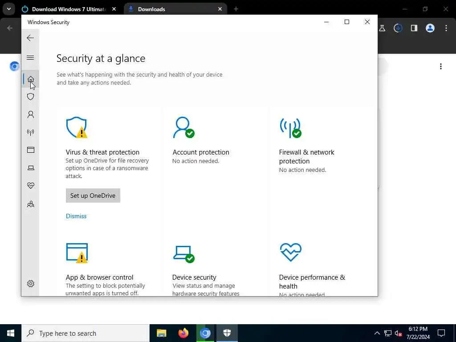Click the muted volume tray icon
The height and width of the screenshot is (342, 456).
coord(399,333)
